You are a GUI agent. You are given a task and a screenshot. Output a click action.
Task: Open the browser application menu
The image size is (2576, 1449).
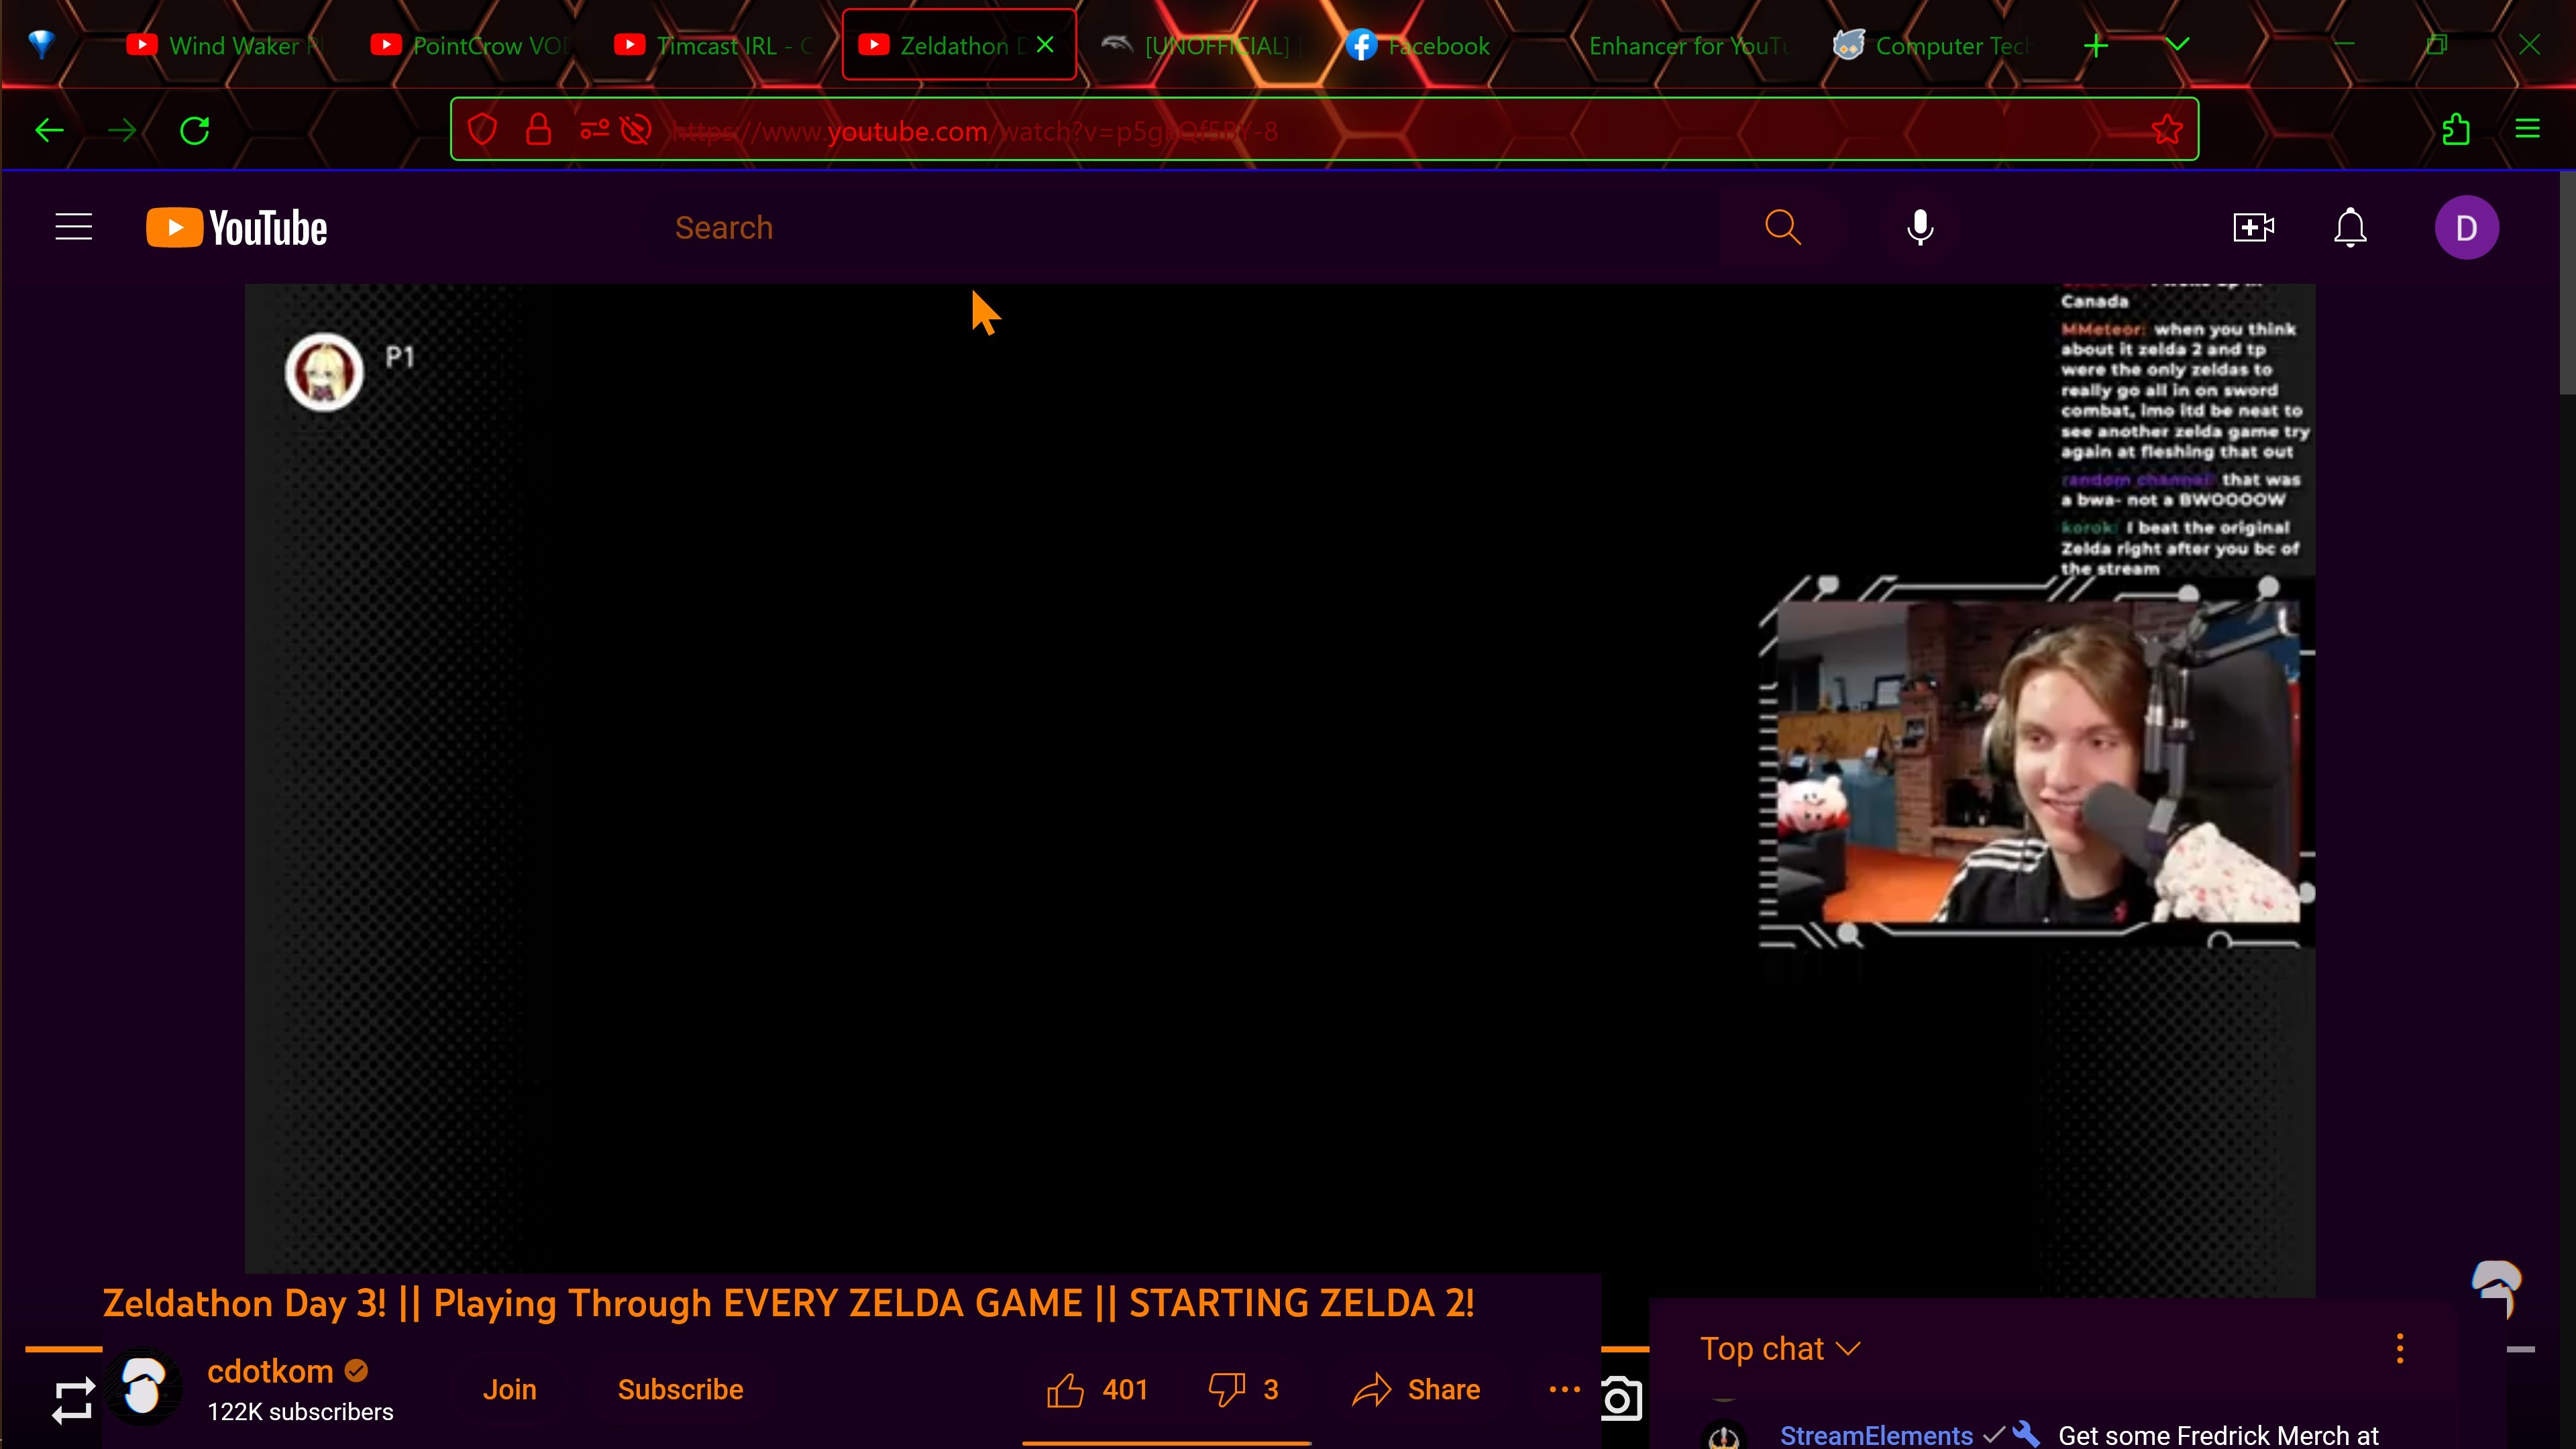2528,130
